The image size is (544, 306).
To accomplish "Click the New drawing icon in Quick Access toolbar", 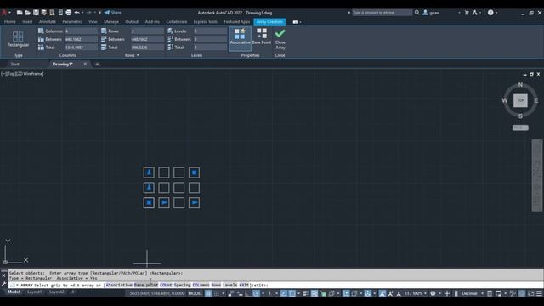I will click(x=20, y=13).
